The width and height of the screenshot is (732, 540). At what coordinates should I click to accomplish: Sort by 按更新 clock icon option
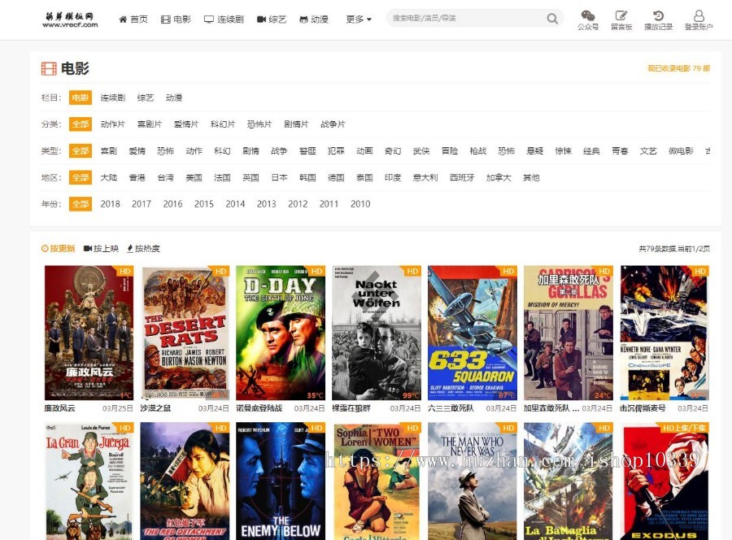click(59, 248)
